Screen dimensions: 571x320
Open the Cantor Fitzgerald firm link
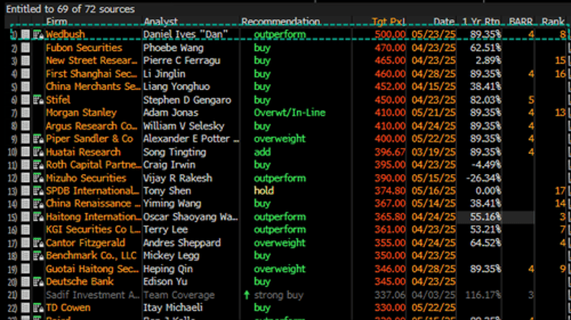pos(86,243)
